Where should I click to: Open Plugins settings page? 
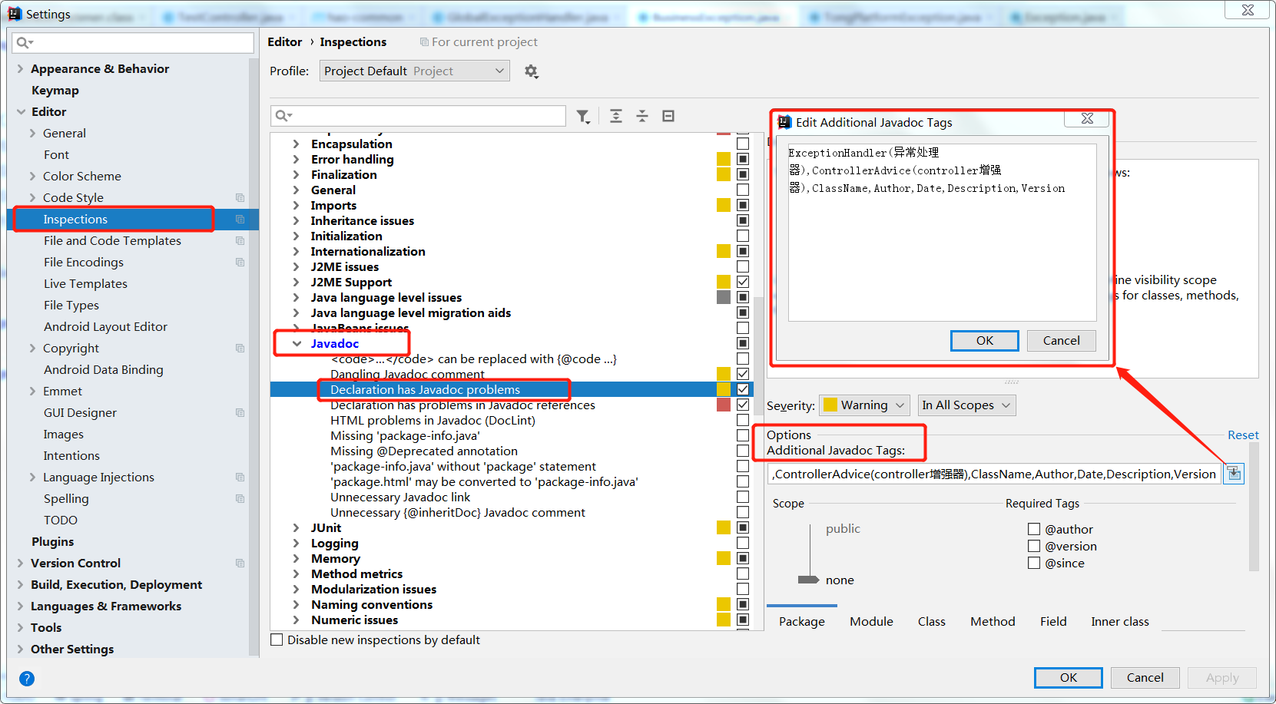(52, 541)
